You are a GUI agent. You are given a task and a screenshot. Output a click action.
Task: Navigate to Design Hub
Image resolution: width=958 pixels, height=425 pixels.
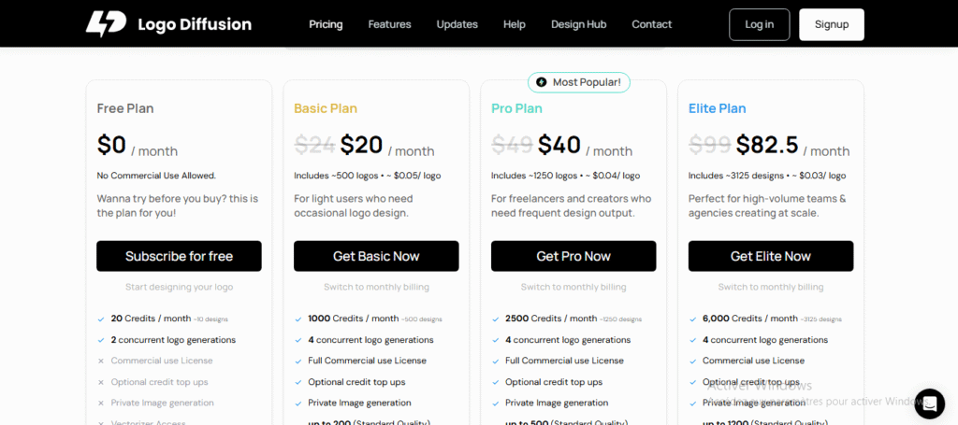click(x=578, y=24)
